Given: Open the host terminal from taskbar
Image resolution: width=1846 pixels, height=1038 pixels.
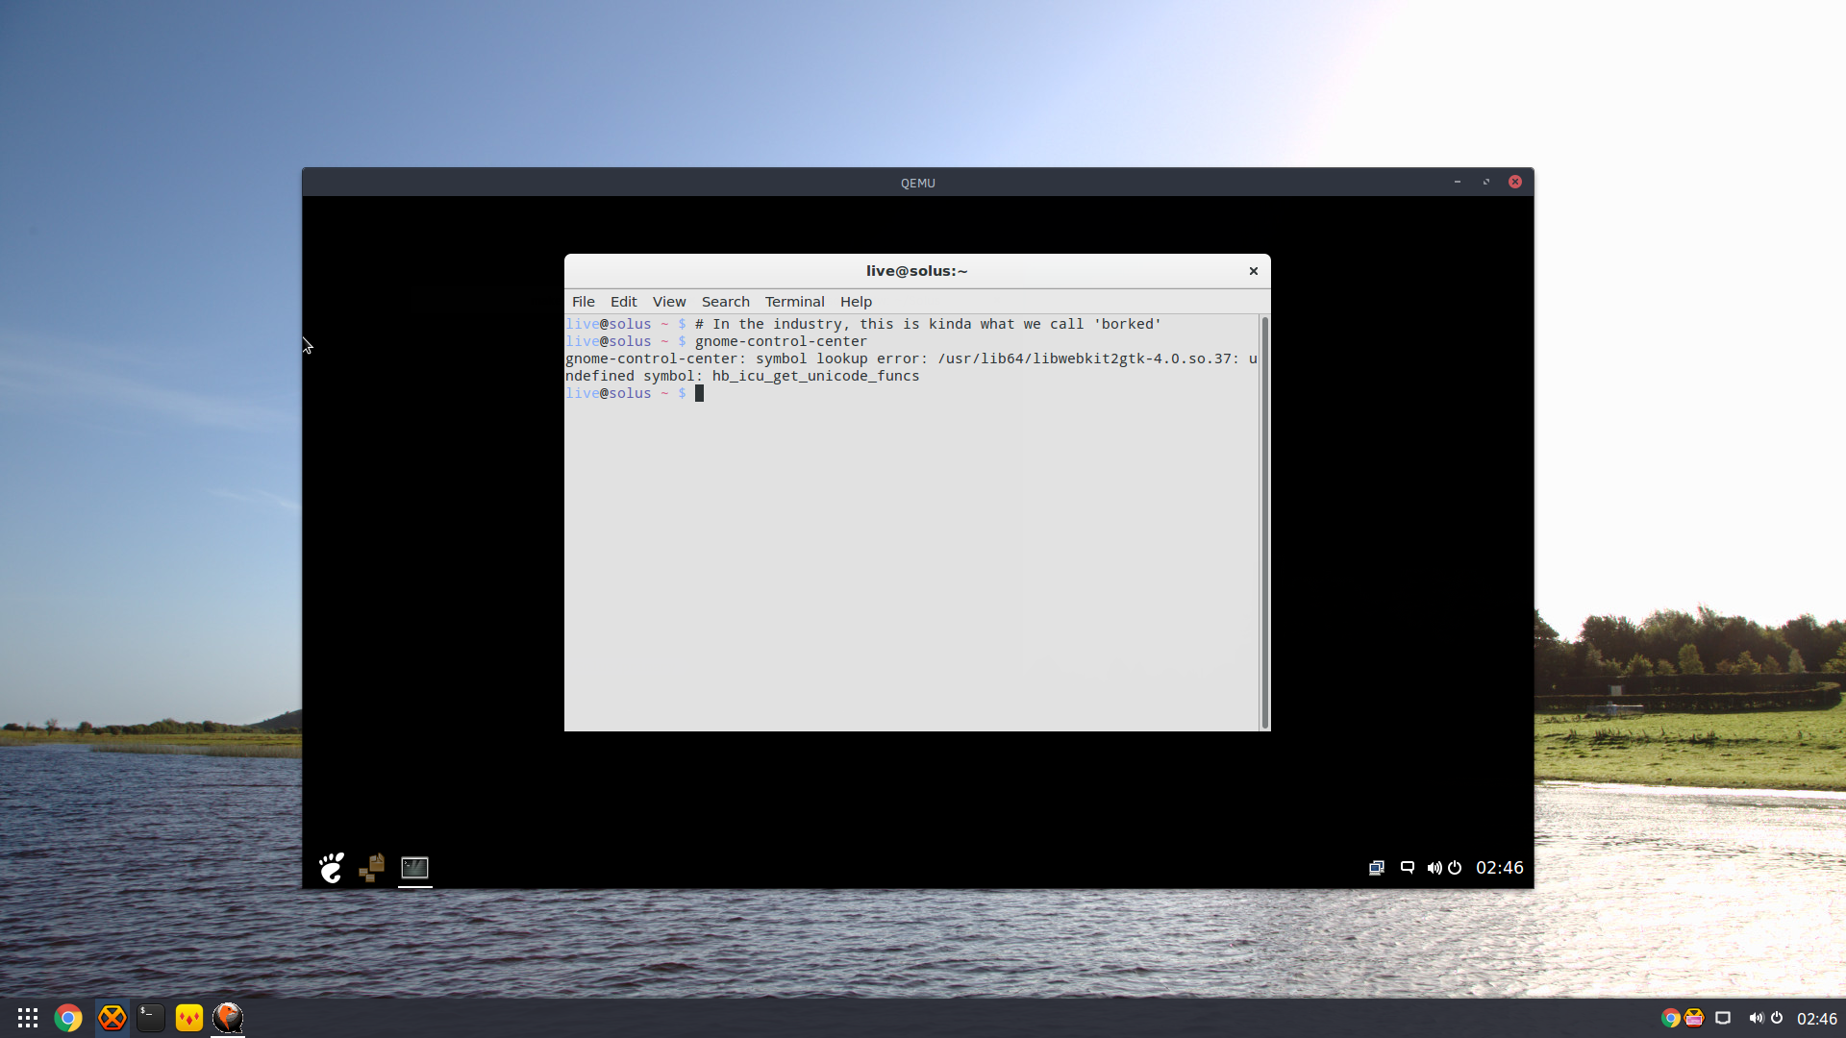Looking at the screenshot, I should click(151, 1018).
